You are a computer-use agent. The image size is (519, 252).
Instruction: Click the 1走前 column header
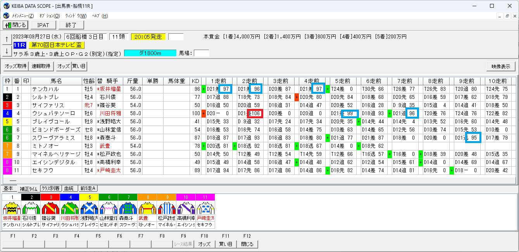pyautogui.click(x=219, y=81)
